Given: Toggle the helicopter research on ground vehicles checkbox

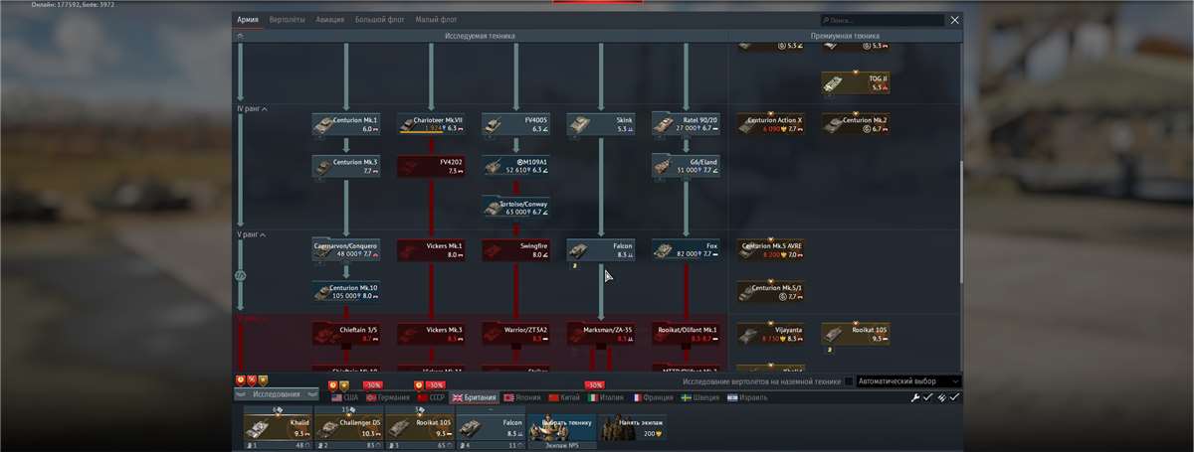Looking at the screenshot, I should point(848,381).
